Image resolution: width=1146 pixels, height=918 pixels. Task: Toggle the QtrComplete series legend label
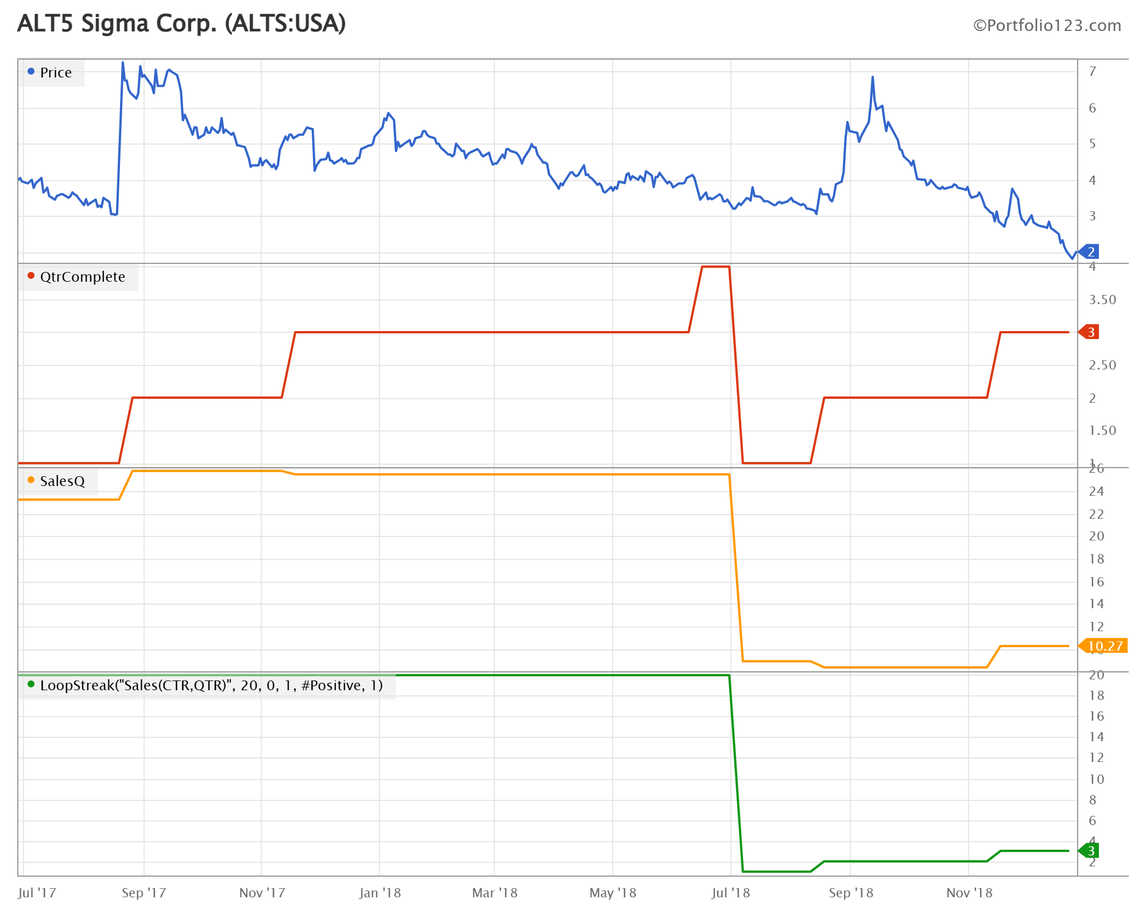pos(82,277)
